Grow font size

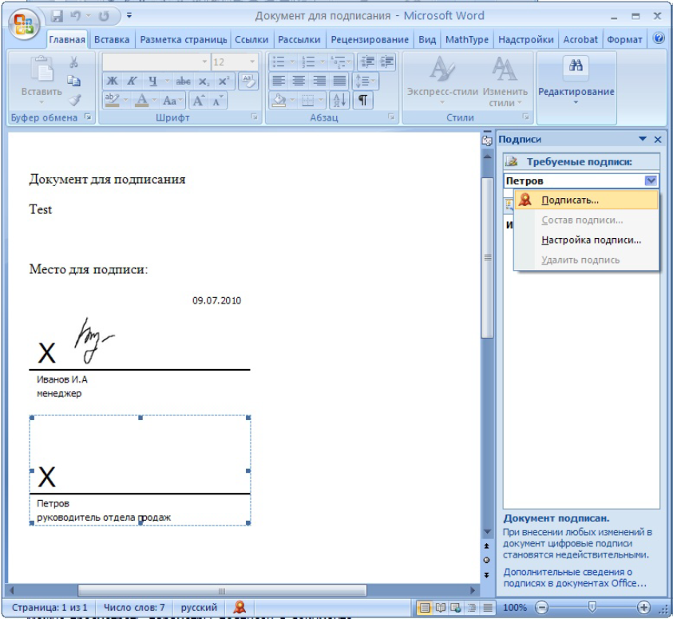coord(198,100)
